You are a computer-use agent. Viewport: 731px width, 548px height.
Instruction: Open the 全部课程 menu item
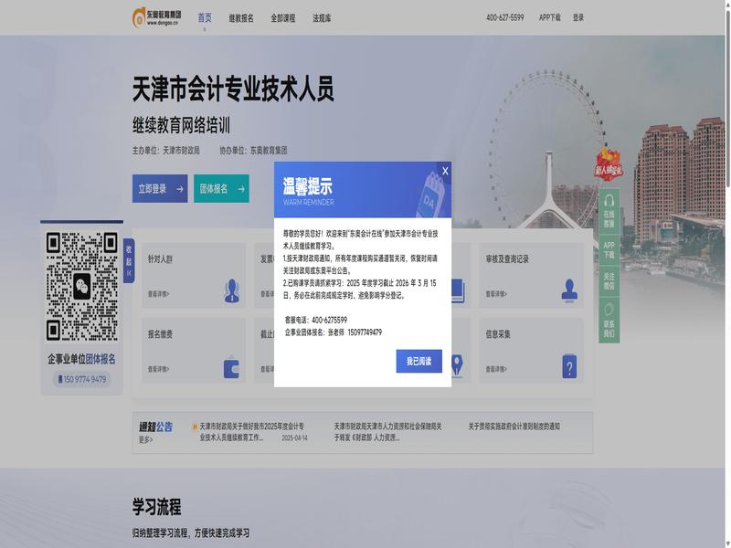pos(283,17)
